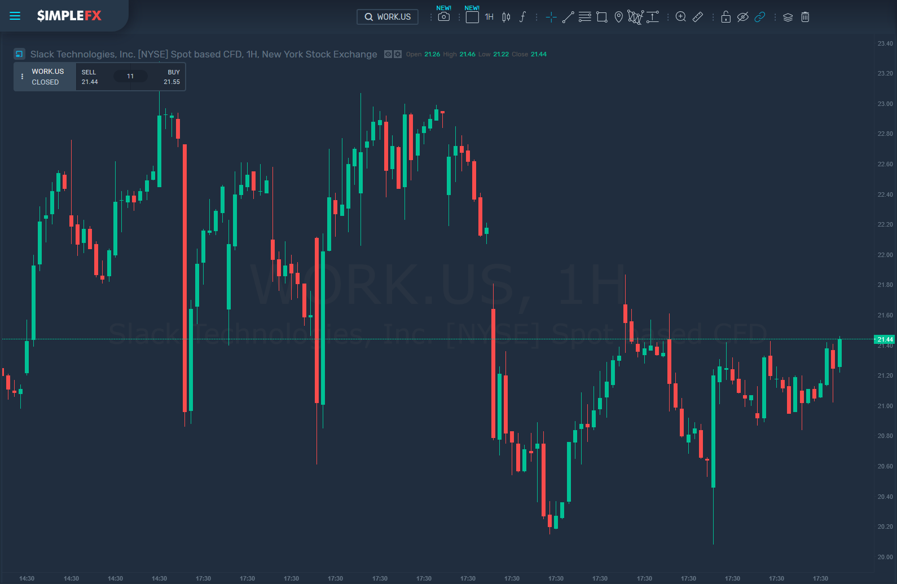
Task: Toggle hide all drawings eye icon
Action: 743,17
